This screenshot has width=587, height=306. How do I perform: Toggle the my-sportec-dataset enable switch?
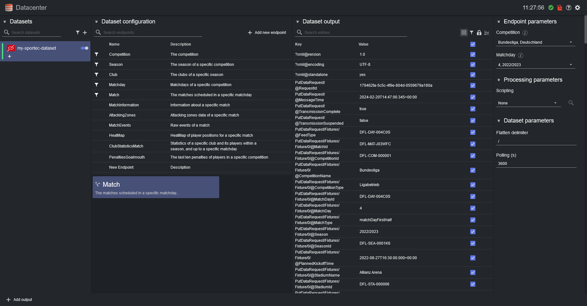[x=84, y=48]
